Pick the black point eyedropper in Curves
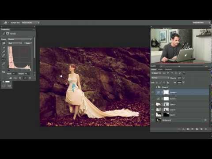Viewport: 212px width, 159px height. pos(4,48)
